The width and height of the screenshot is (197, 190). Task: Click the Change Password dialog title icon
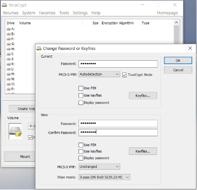click(x=39, y=49)
